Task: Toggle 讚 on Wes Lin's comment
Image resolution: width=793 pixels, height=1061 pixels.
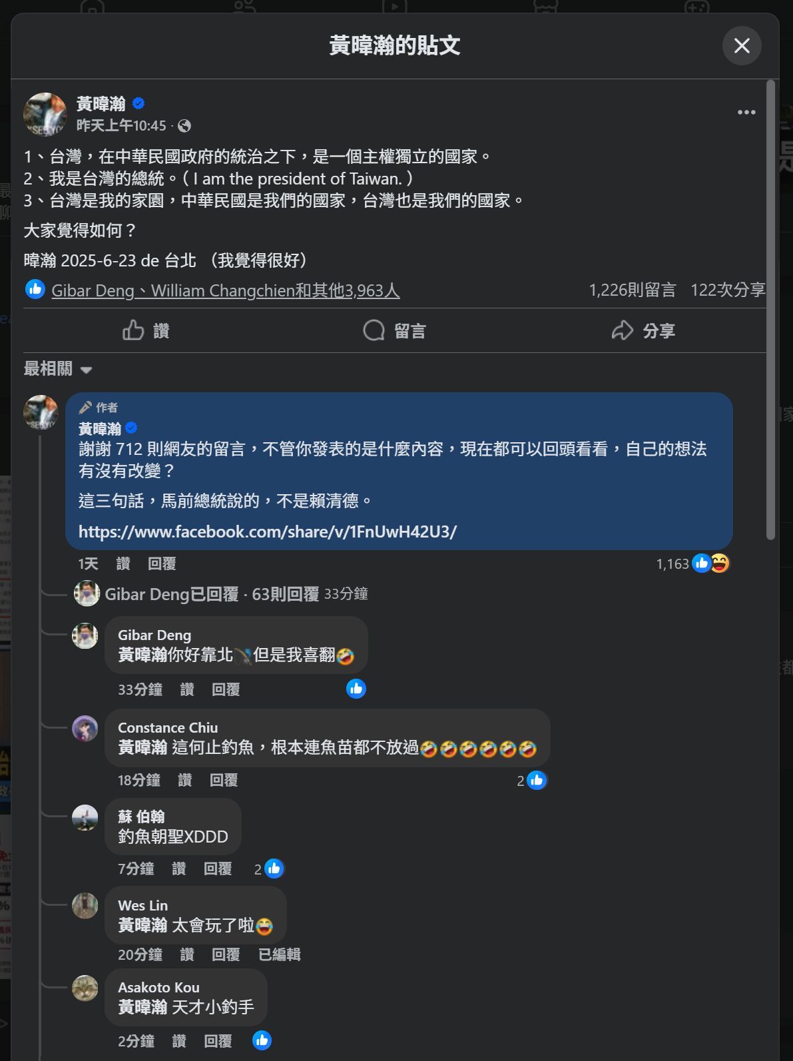Action: point(187,954)
